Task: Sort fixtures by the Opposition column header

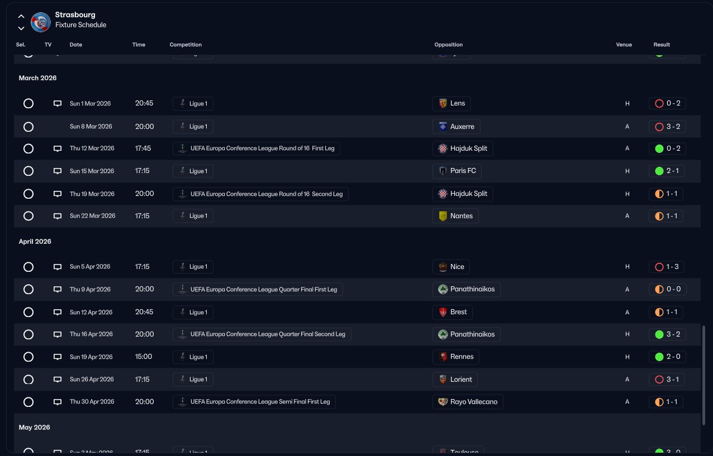Action: pos(448,45)
